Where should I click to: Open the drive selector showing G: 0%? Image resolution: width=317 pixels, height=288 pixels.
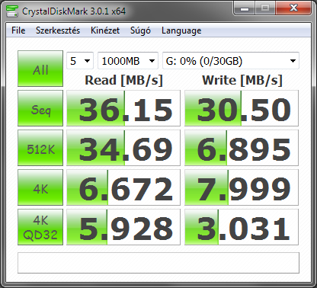(231, 61)
